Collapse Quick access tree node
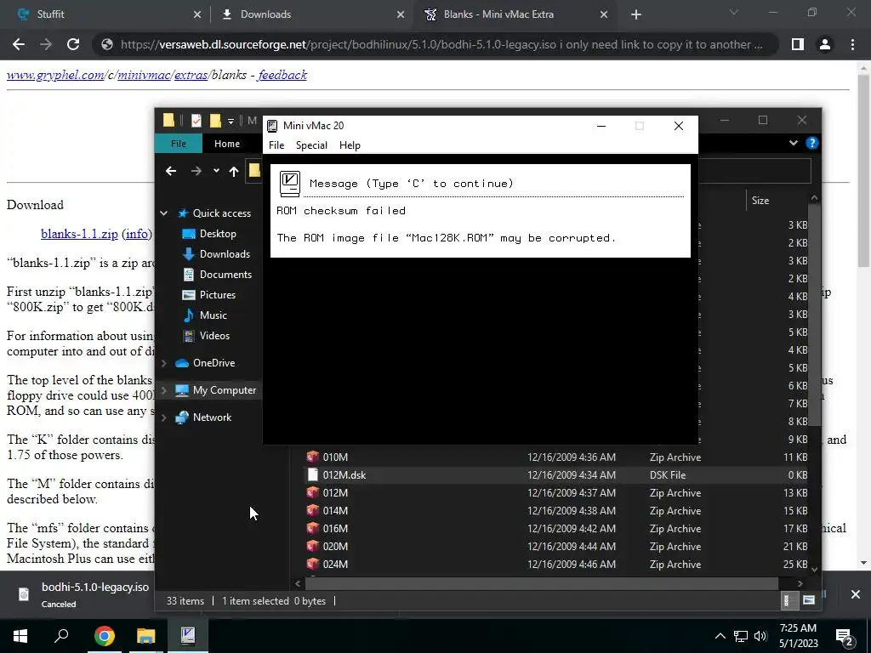This screenshot has height=653, width=871. [164, 213]
